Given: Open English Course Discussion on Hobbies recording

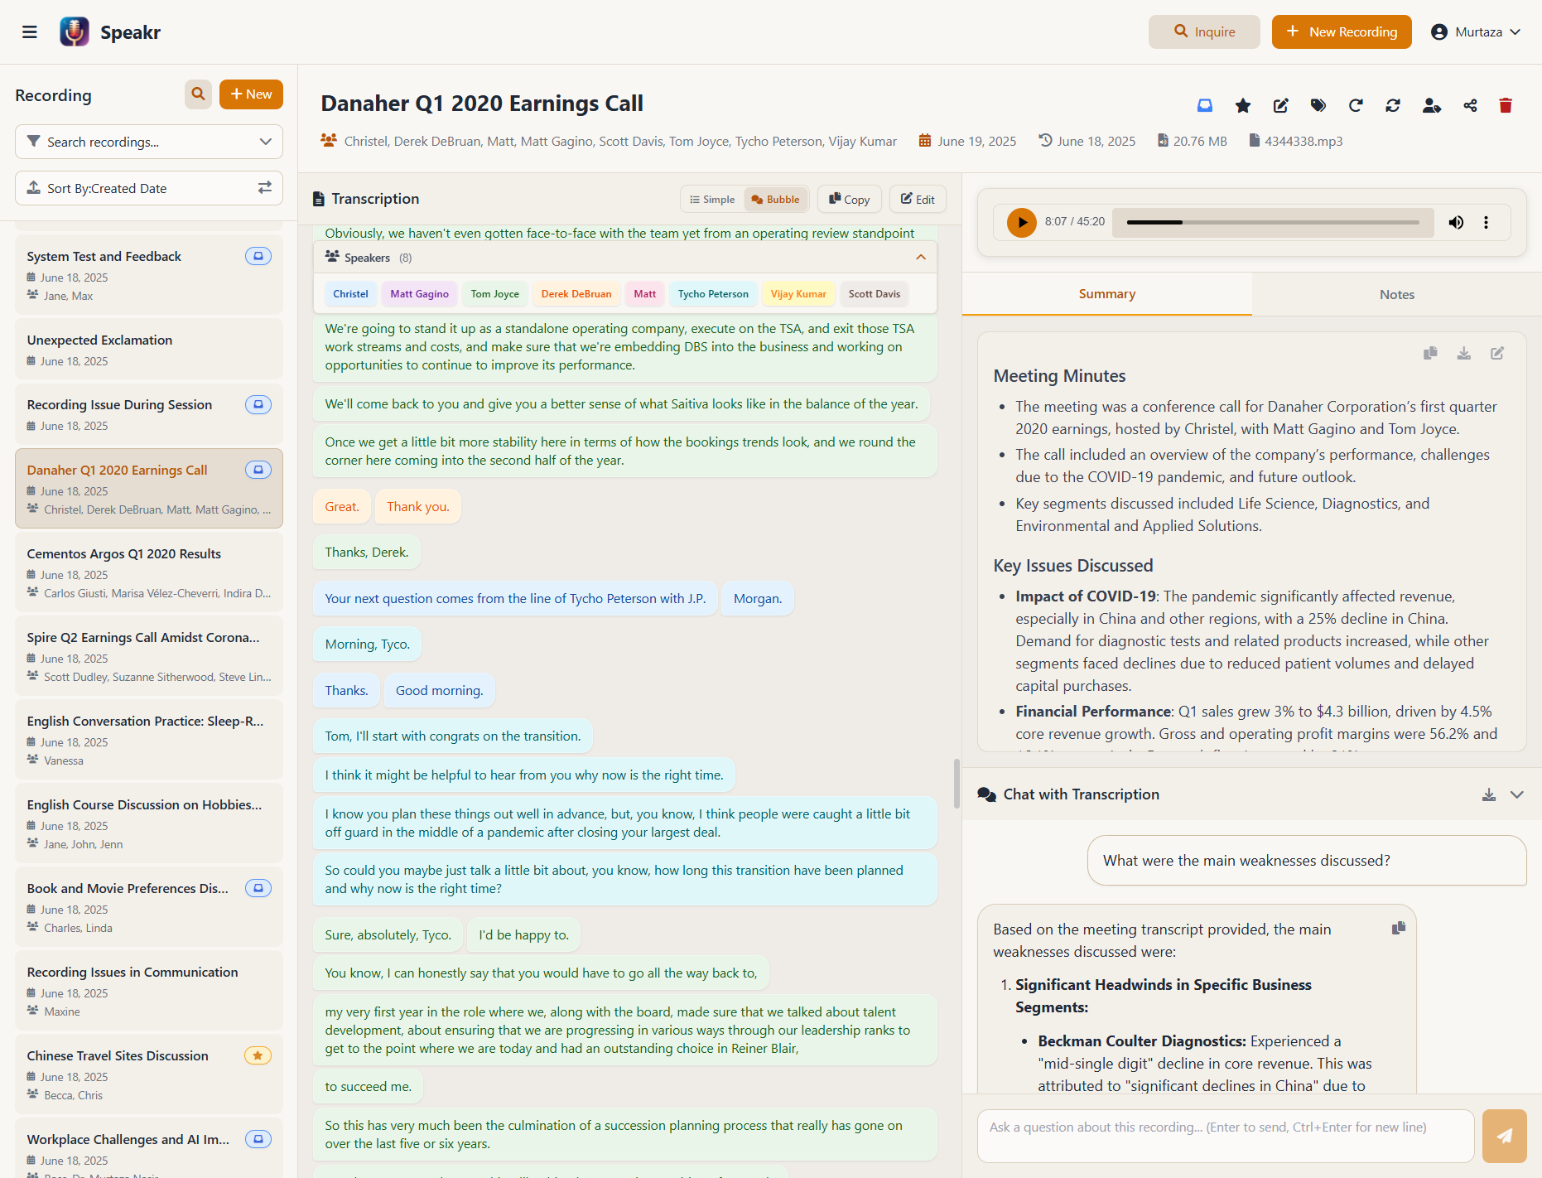Looking at the screenshot, I should tap(149, 823).
